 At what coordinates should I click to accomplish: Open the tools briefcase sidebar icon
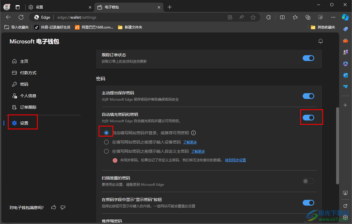point(345,41)
